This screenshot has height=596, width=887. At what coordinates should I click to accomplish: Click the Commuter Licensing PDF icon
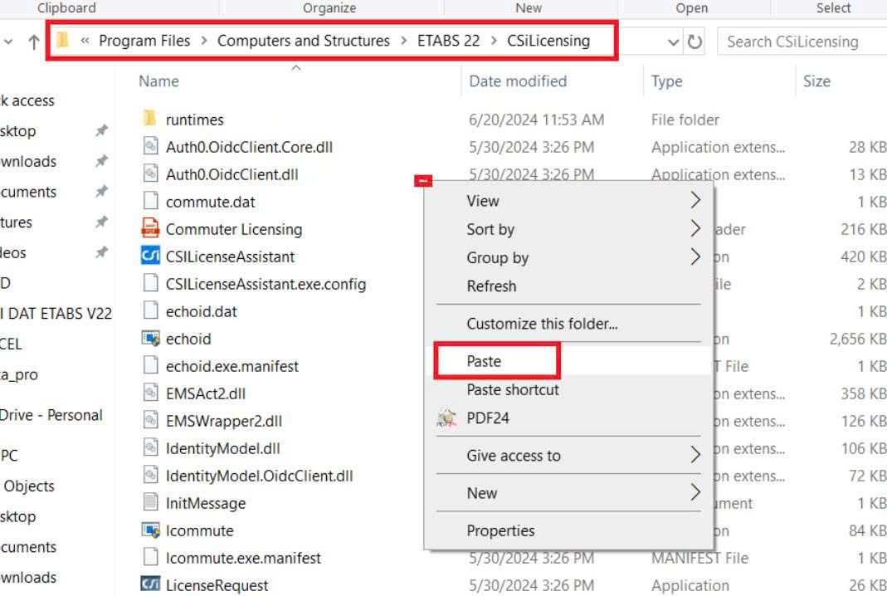[x=150, y=228]
